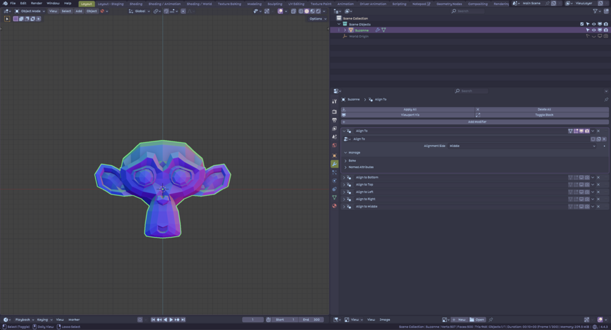Remove the Align to Bottom modifier
611x330 pixels.
[598, 177]
